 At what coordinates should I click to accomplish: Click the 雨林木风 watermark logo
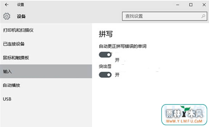tap(184, 115)
